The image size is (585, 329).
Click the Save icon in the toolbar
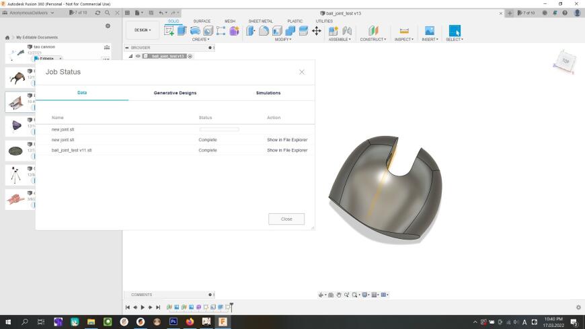(x=151, y=13)
